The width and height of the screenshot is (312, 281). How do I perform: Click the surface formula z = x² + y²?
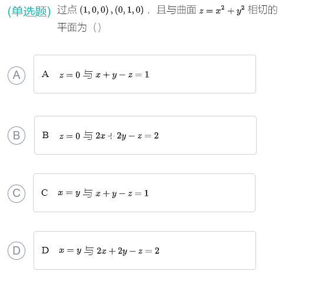222,11
